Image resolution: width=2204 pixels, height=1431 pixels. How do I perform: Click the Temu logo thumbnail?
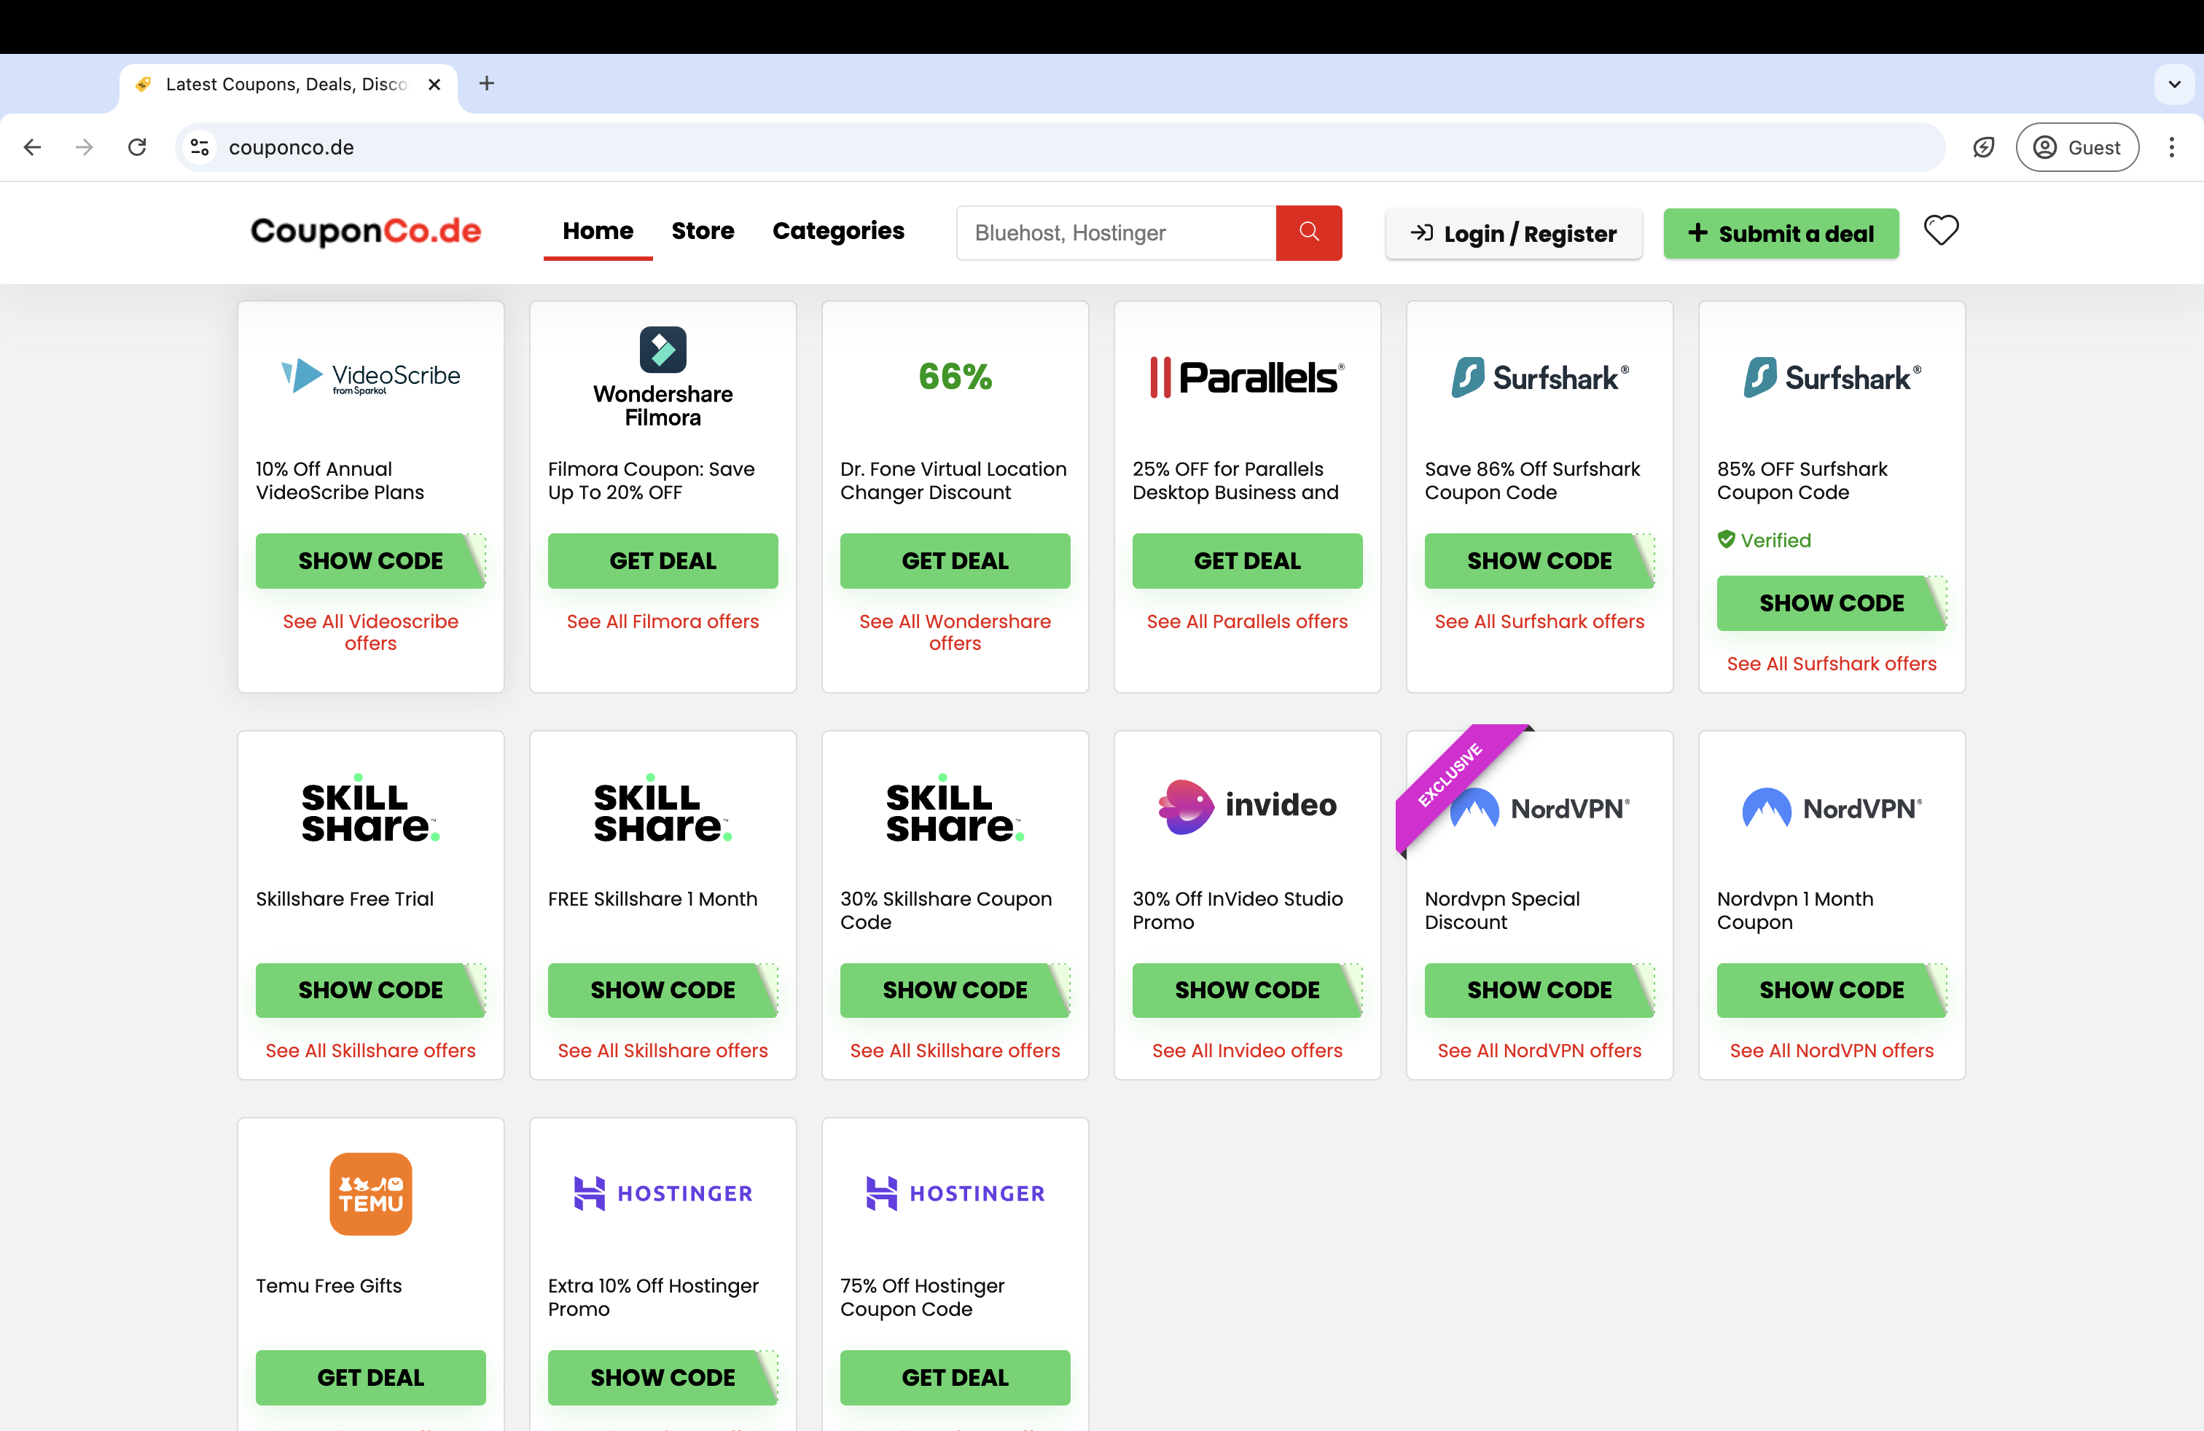click(370, 1193)
